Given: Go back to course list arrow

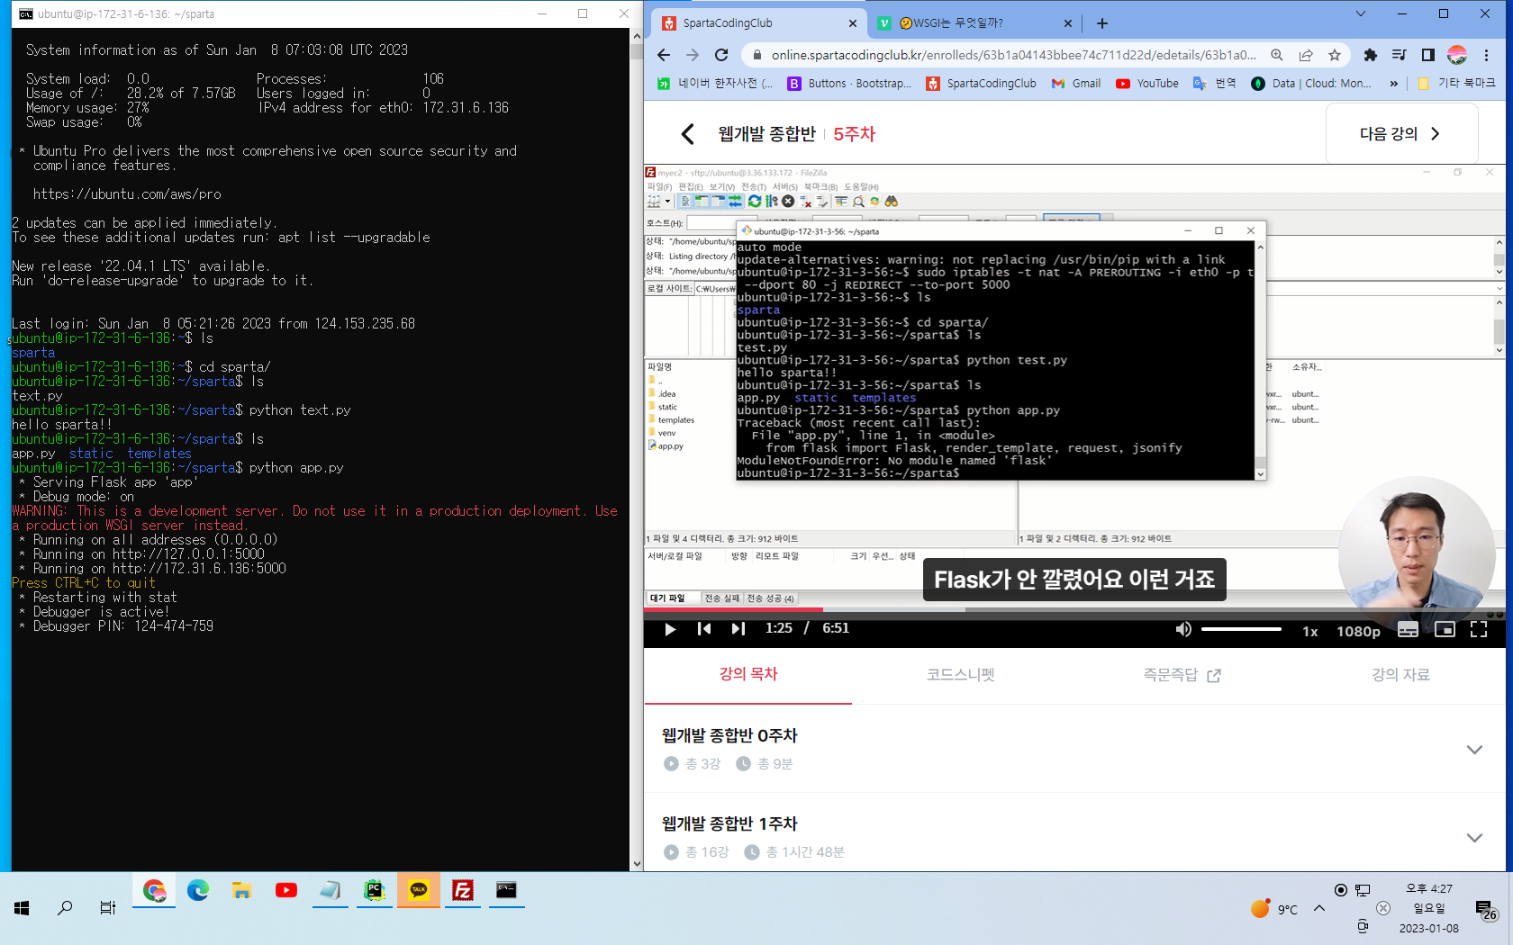Looking at the screenshot, I should [688, 134].
